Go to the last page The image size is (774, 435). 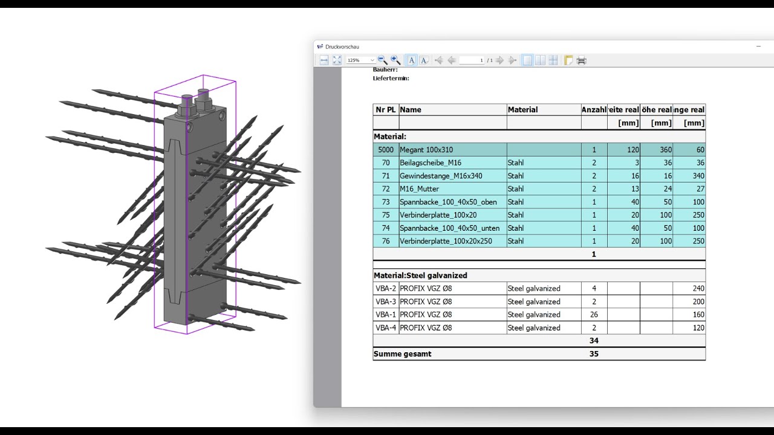pyautogui.click(x=512, y=60)
